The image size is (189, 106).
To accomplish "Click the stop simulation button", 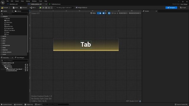I will (46, 8).
